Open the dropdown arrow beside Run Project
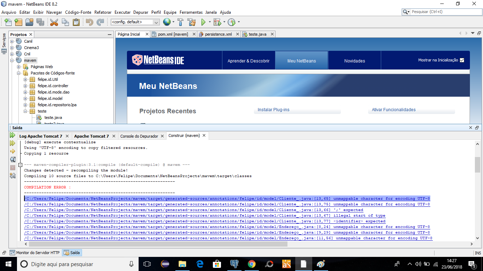This screenshot has width=483, height=271. 210,22
